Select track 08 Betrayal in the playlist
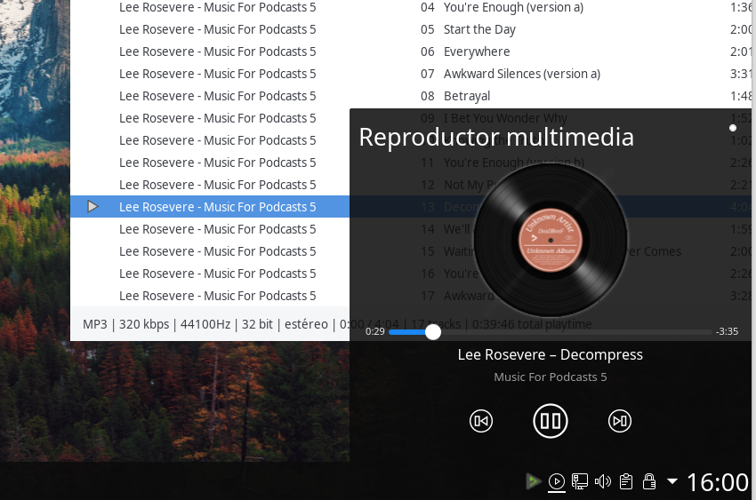The image size is (756, 500). tap(467, 96)
